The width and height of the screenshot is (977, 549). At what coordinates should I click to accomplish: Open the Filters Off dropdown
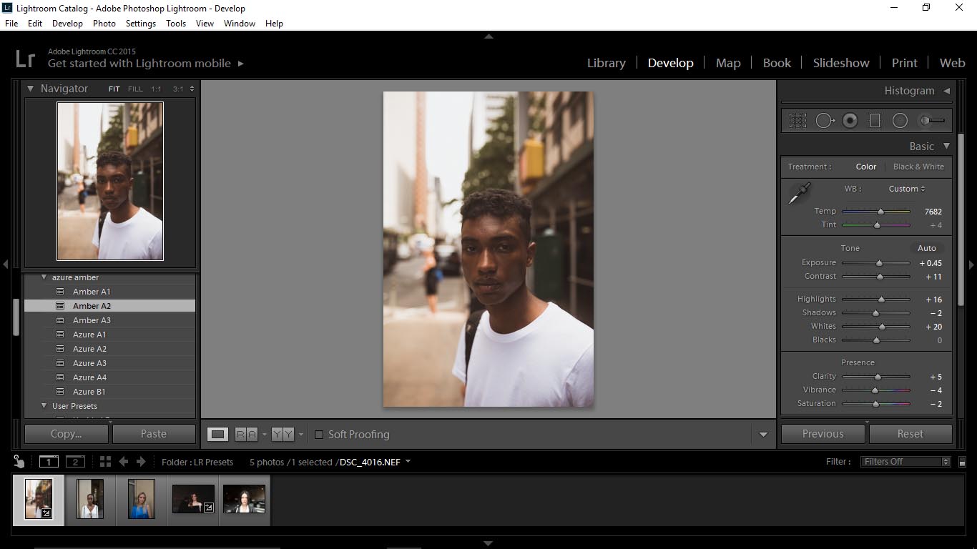pos(906,462)
